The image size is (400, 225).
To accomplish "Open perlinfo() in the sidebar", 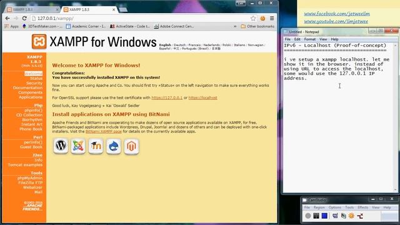I will pos(33,142).
